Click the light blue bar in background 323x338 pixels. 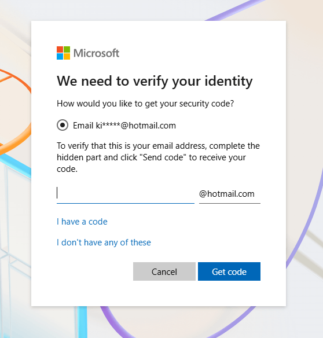click(82, 322)
